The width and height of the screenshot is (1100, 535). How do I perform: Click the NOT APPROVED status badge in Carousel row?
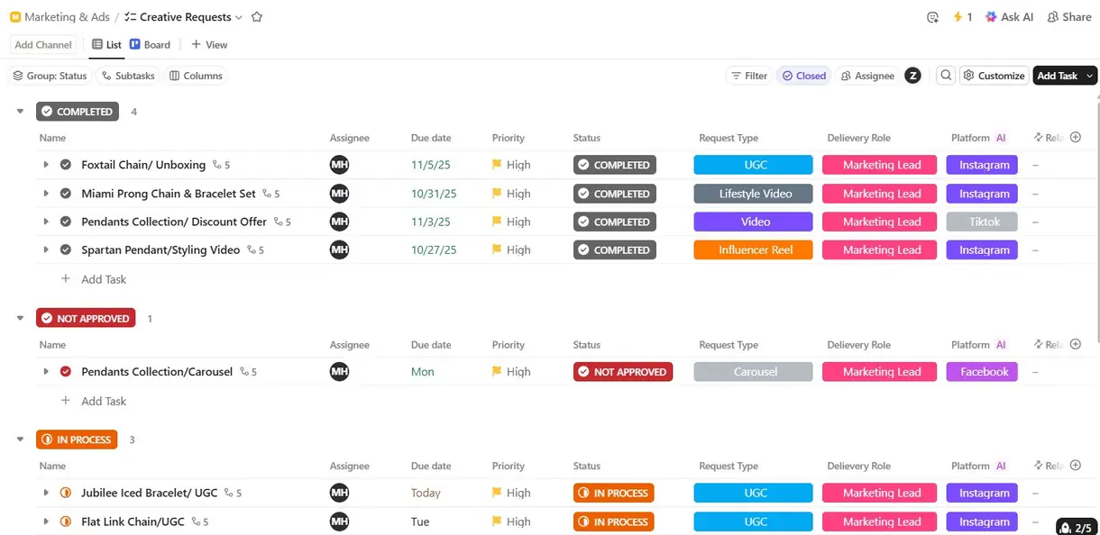[x=623, y=372]
